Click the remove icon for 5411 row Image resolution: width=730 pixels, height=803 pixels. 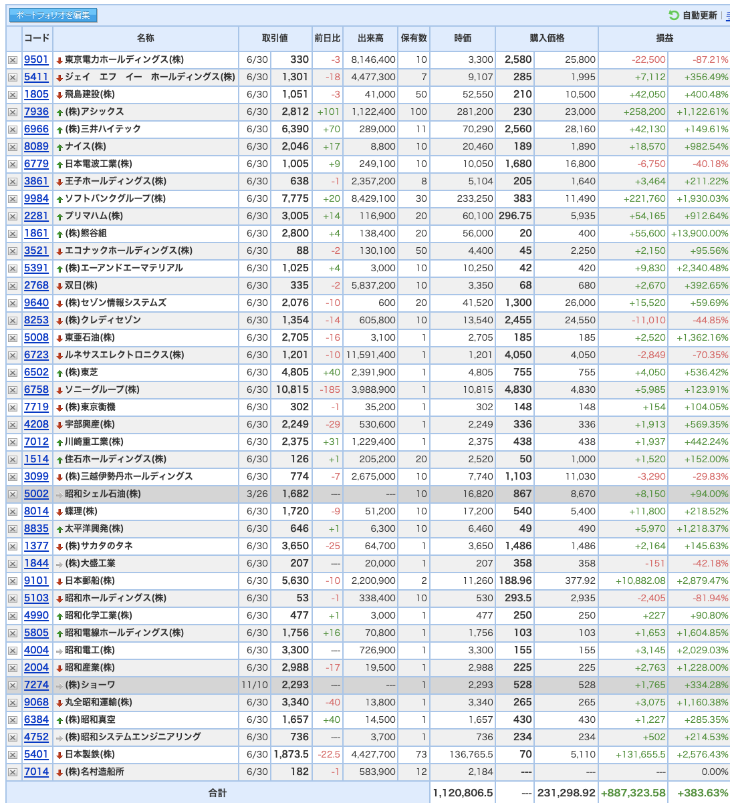tap(13, 77)
